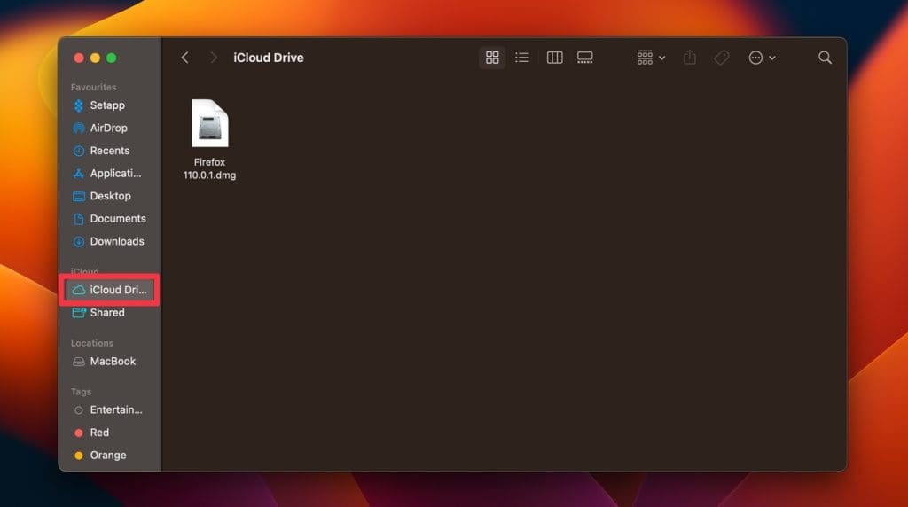Open Setapp in the sidebar
The width and height of the screenshot is (908, 507).
coord(109,105)
